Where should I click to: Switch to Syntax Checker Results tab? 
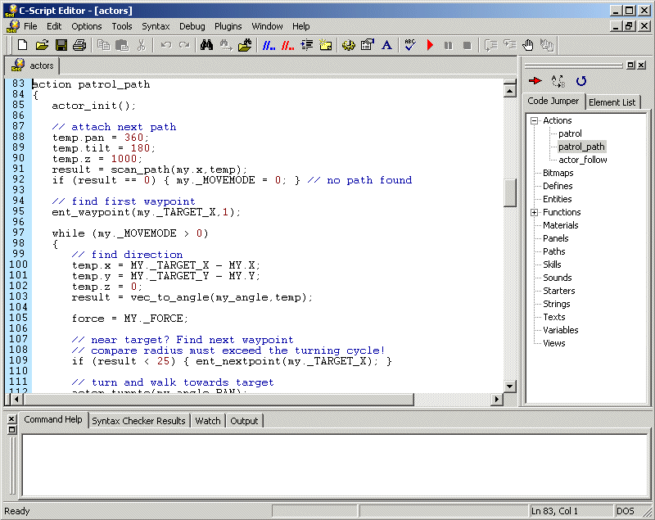pos(138,421)
